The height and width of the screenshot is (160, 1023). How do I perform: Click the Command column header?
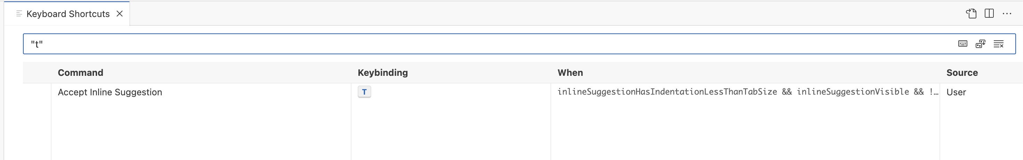tap(80, 73)
